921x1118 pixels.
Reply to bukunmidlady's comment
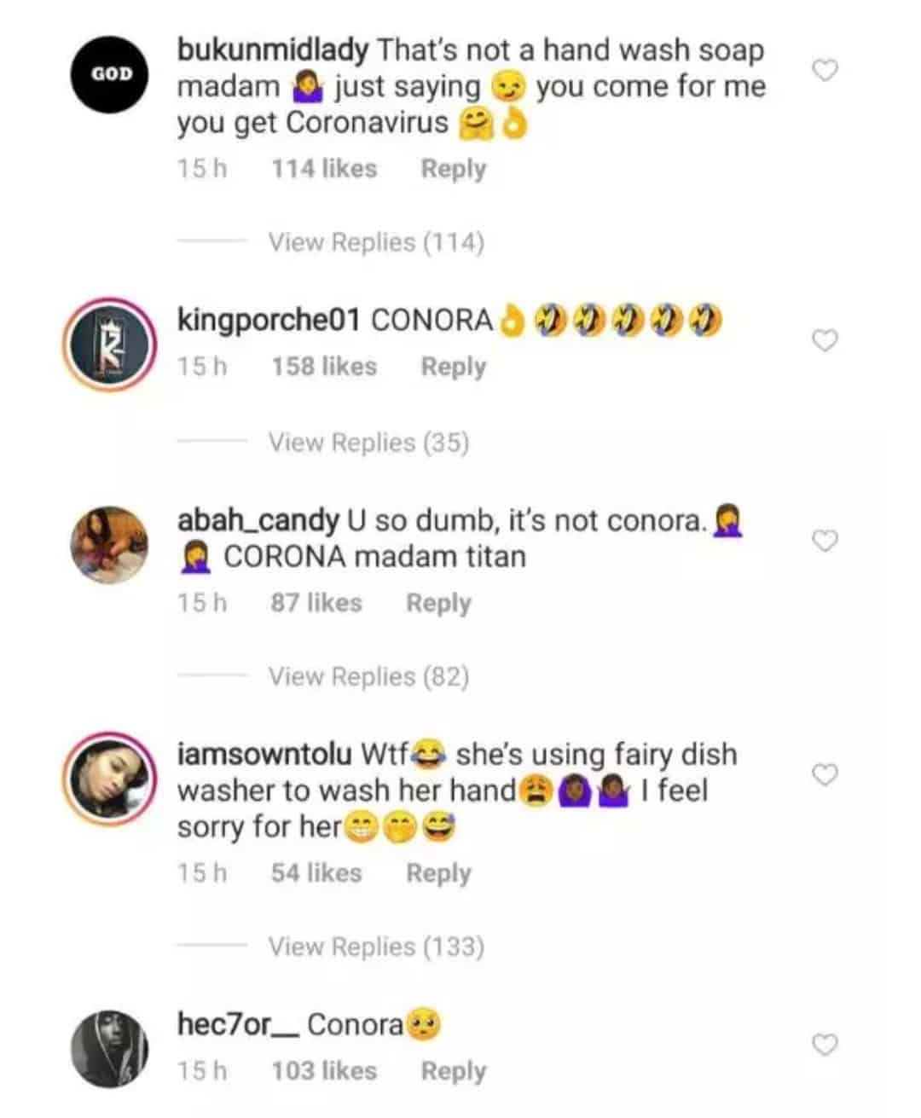tap(453, 169)
